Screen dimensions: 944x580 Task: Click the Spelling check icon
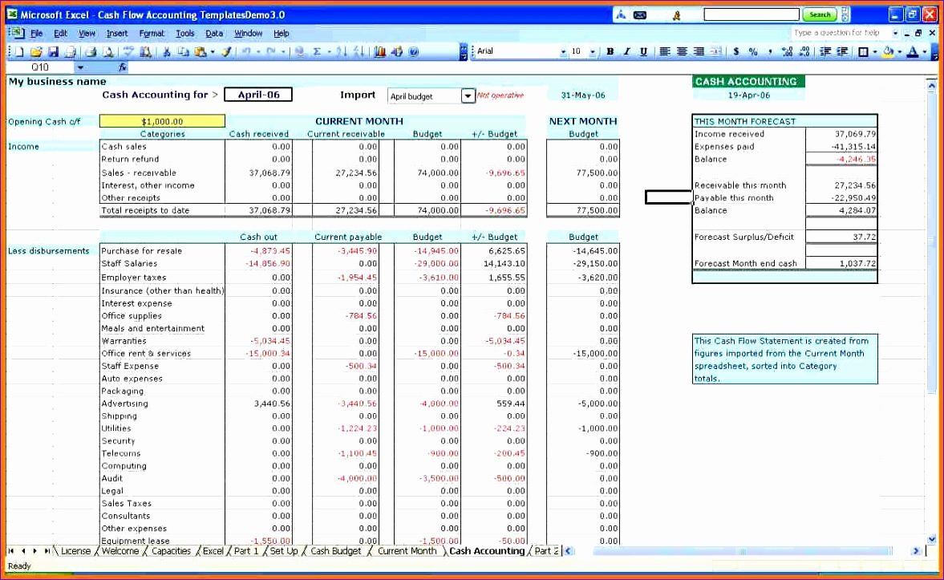point(129,51)
